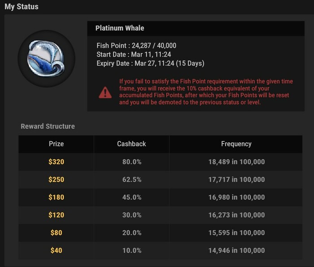Screen dimensions: 314x267
Task: Click the red demotion warning message
Action: click(206, 92)
